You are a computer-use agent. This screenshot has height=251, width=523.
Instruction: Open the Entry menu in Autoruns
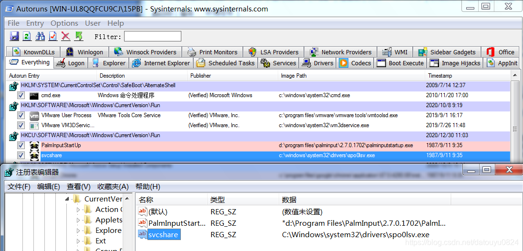[x=35, y=23]
